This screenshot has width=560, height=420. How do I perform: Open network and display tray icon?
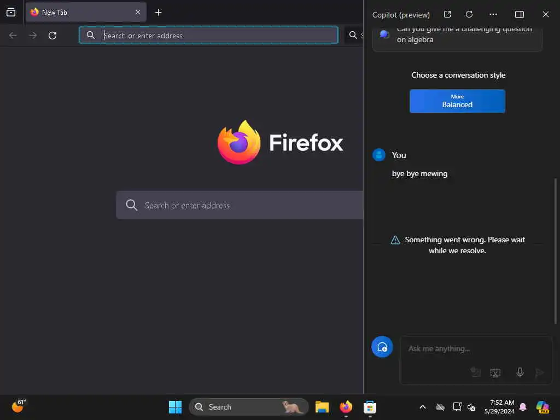(457, 407)
